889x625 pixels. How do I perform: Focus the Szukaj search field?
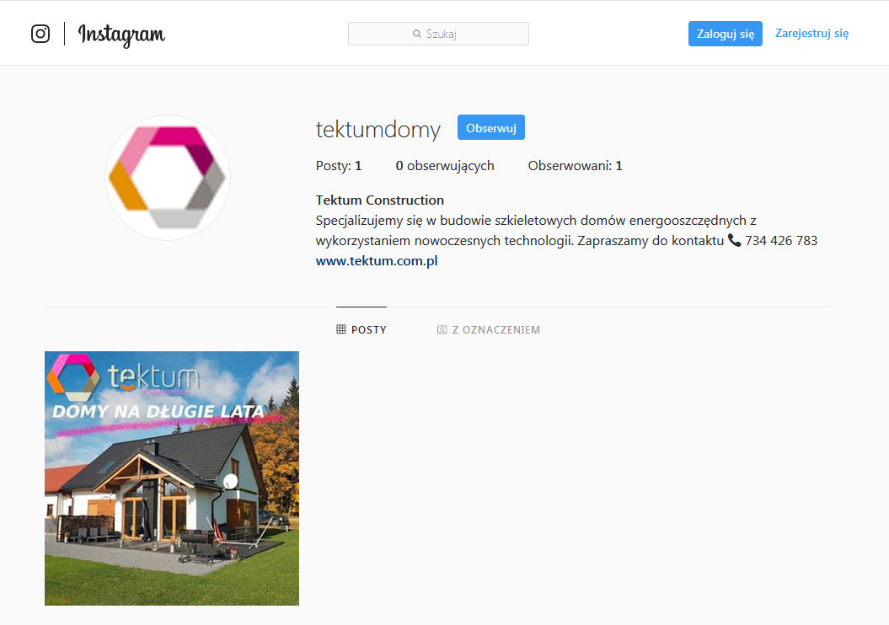438,34
